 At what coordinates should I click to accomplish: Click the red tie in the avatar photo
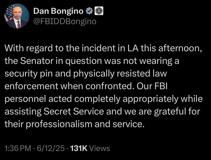19,24
